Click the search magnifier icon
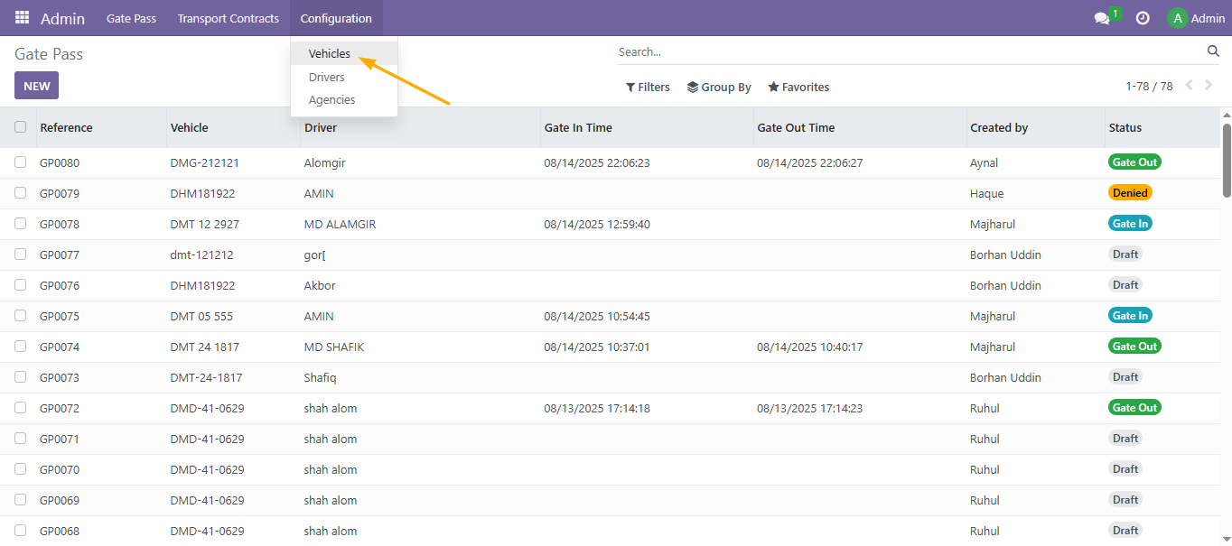The image size is (1232, 546). (x=1213, y=51)
